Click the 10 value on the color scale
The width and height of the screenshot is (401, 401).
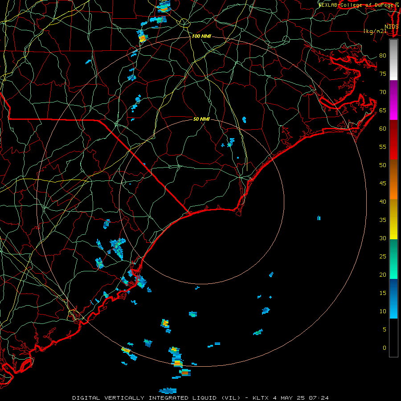point(383,311)
